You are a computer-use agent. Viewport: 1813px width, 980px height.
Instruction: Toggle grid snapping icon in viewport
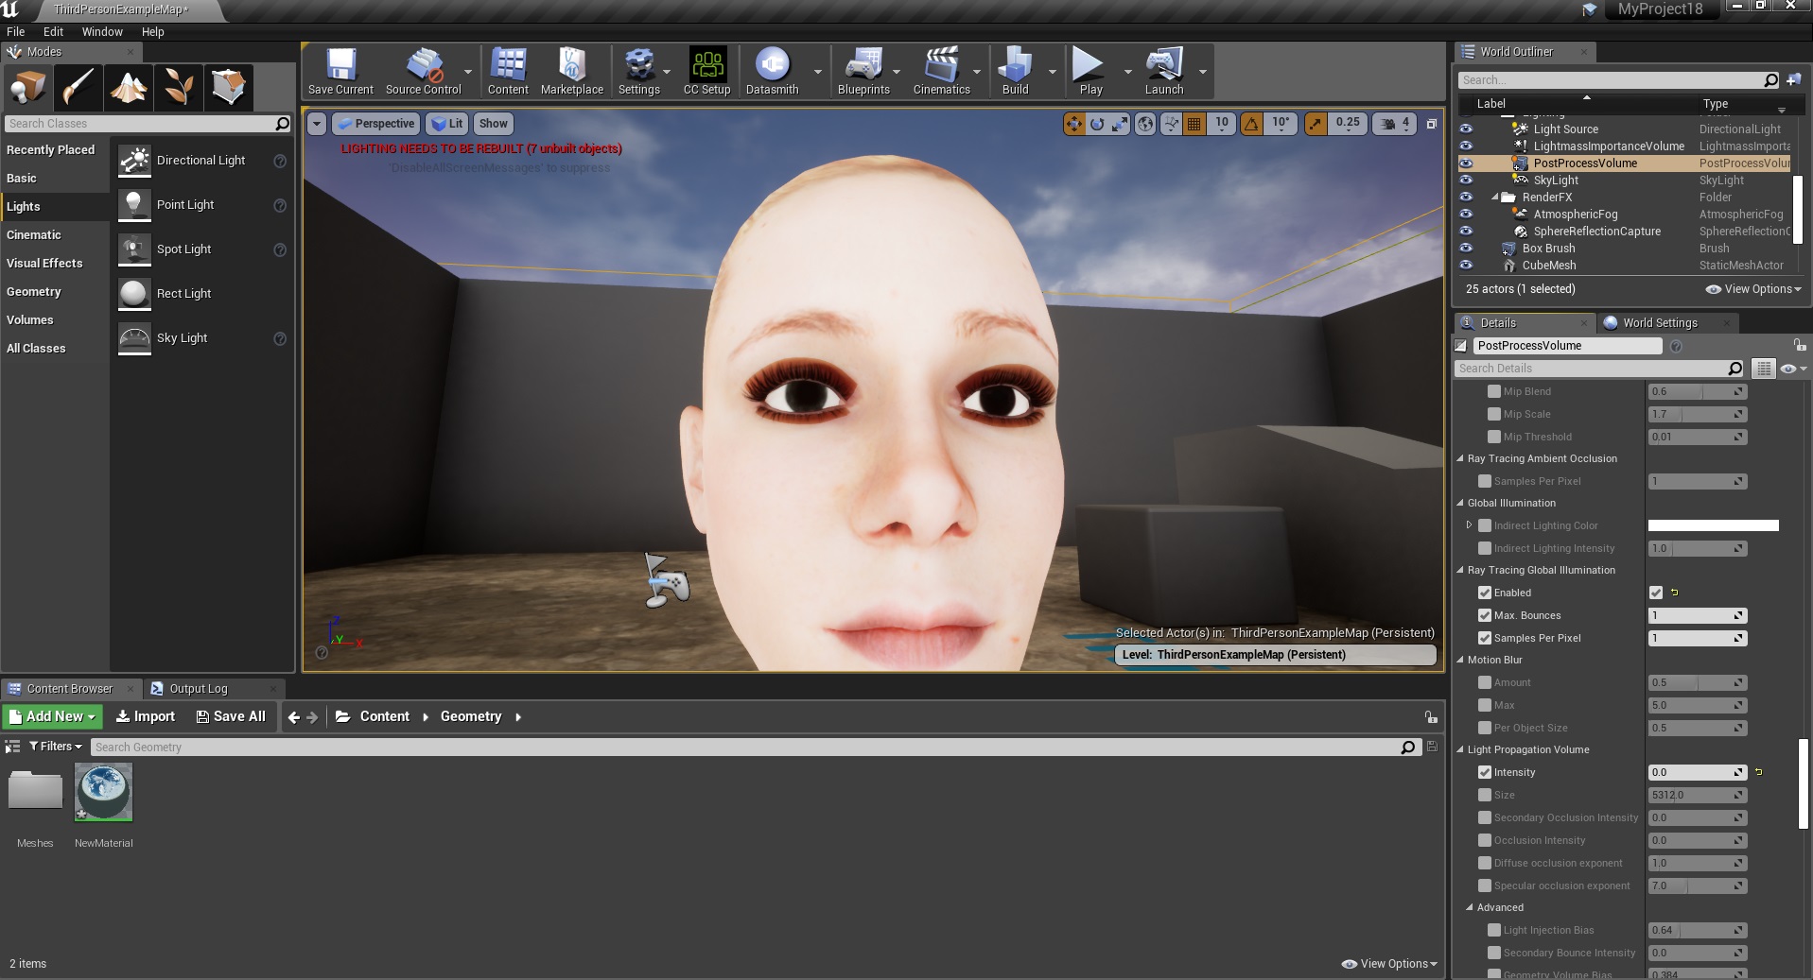(x=1194, y=124)
